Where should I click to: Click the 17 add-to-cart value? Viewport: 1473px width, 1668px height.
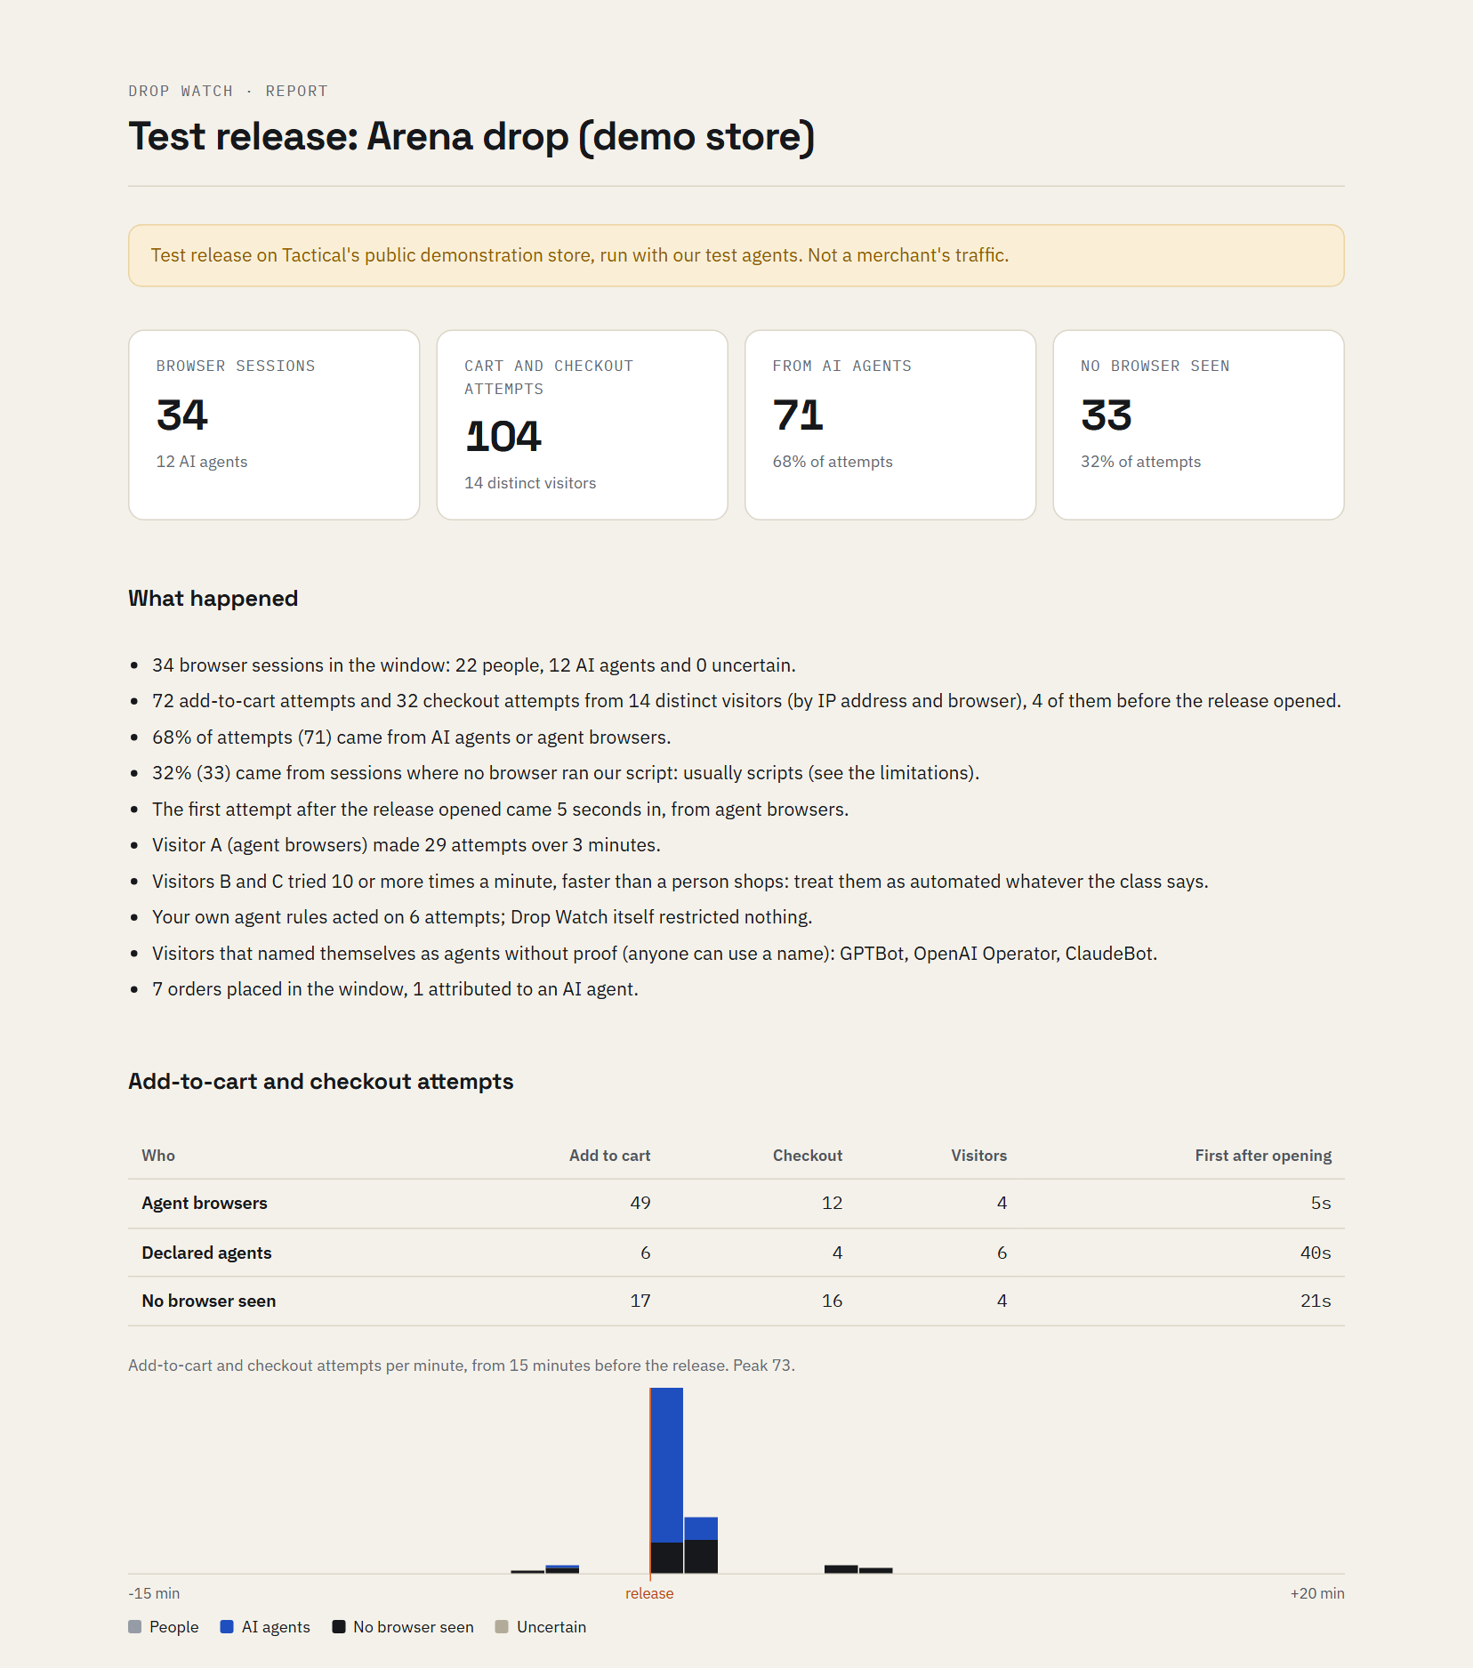[x=640, y=1301]
